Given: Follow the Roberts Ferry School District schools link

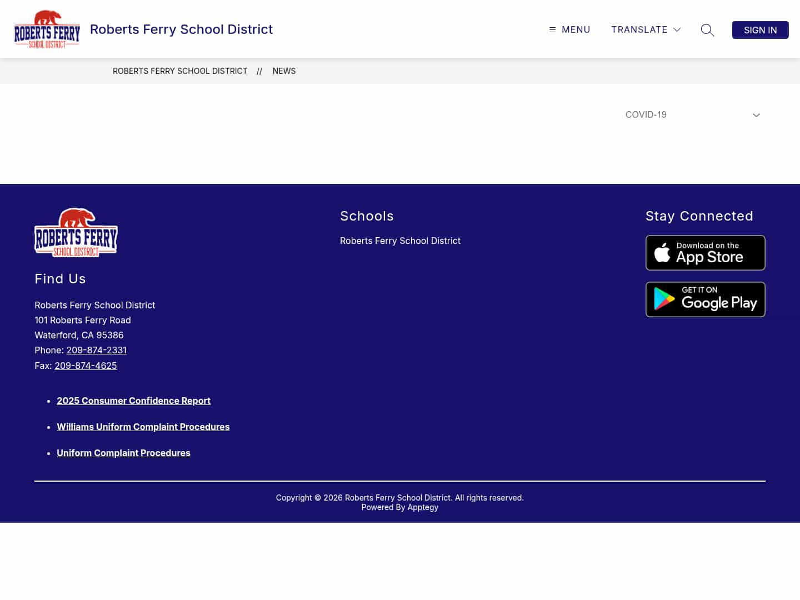Looking at the screenshot, I should (x=400, y=241).
